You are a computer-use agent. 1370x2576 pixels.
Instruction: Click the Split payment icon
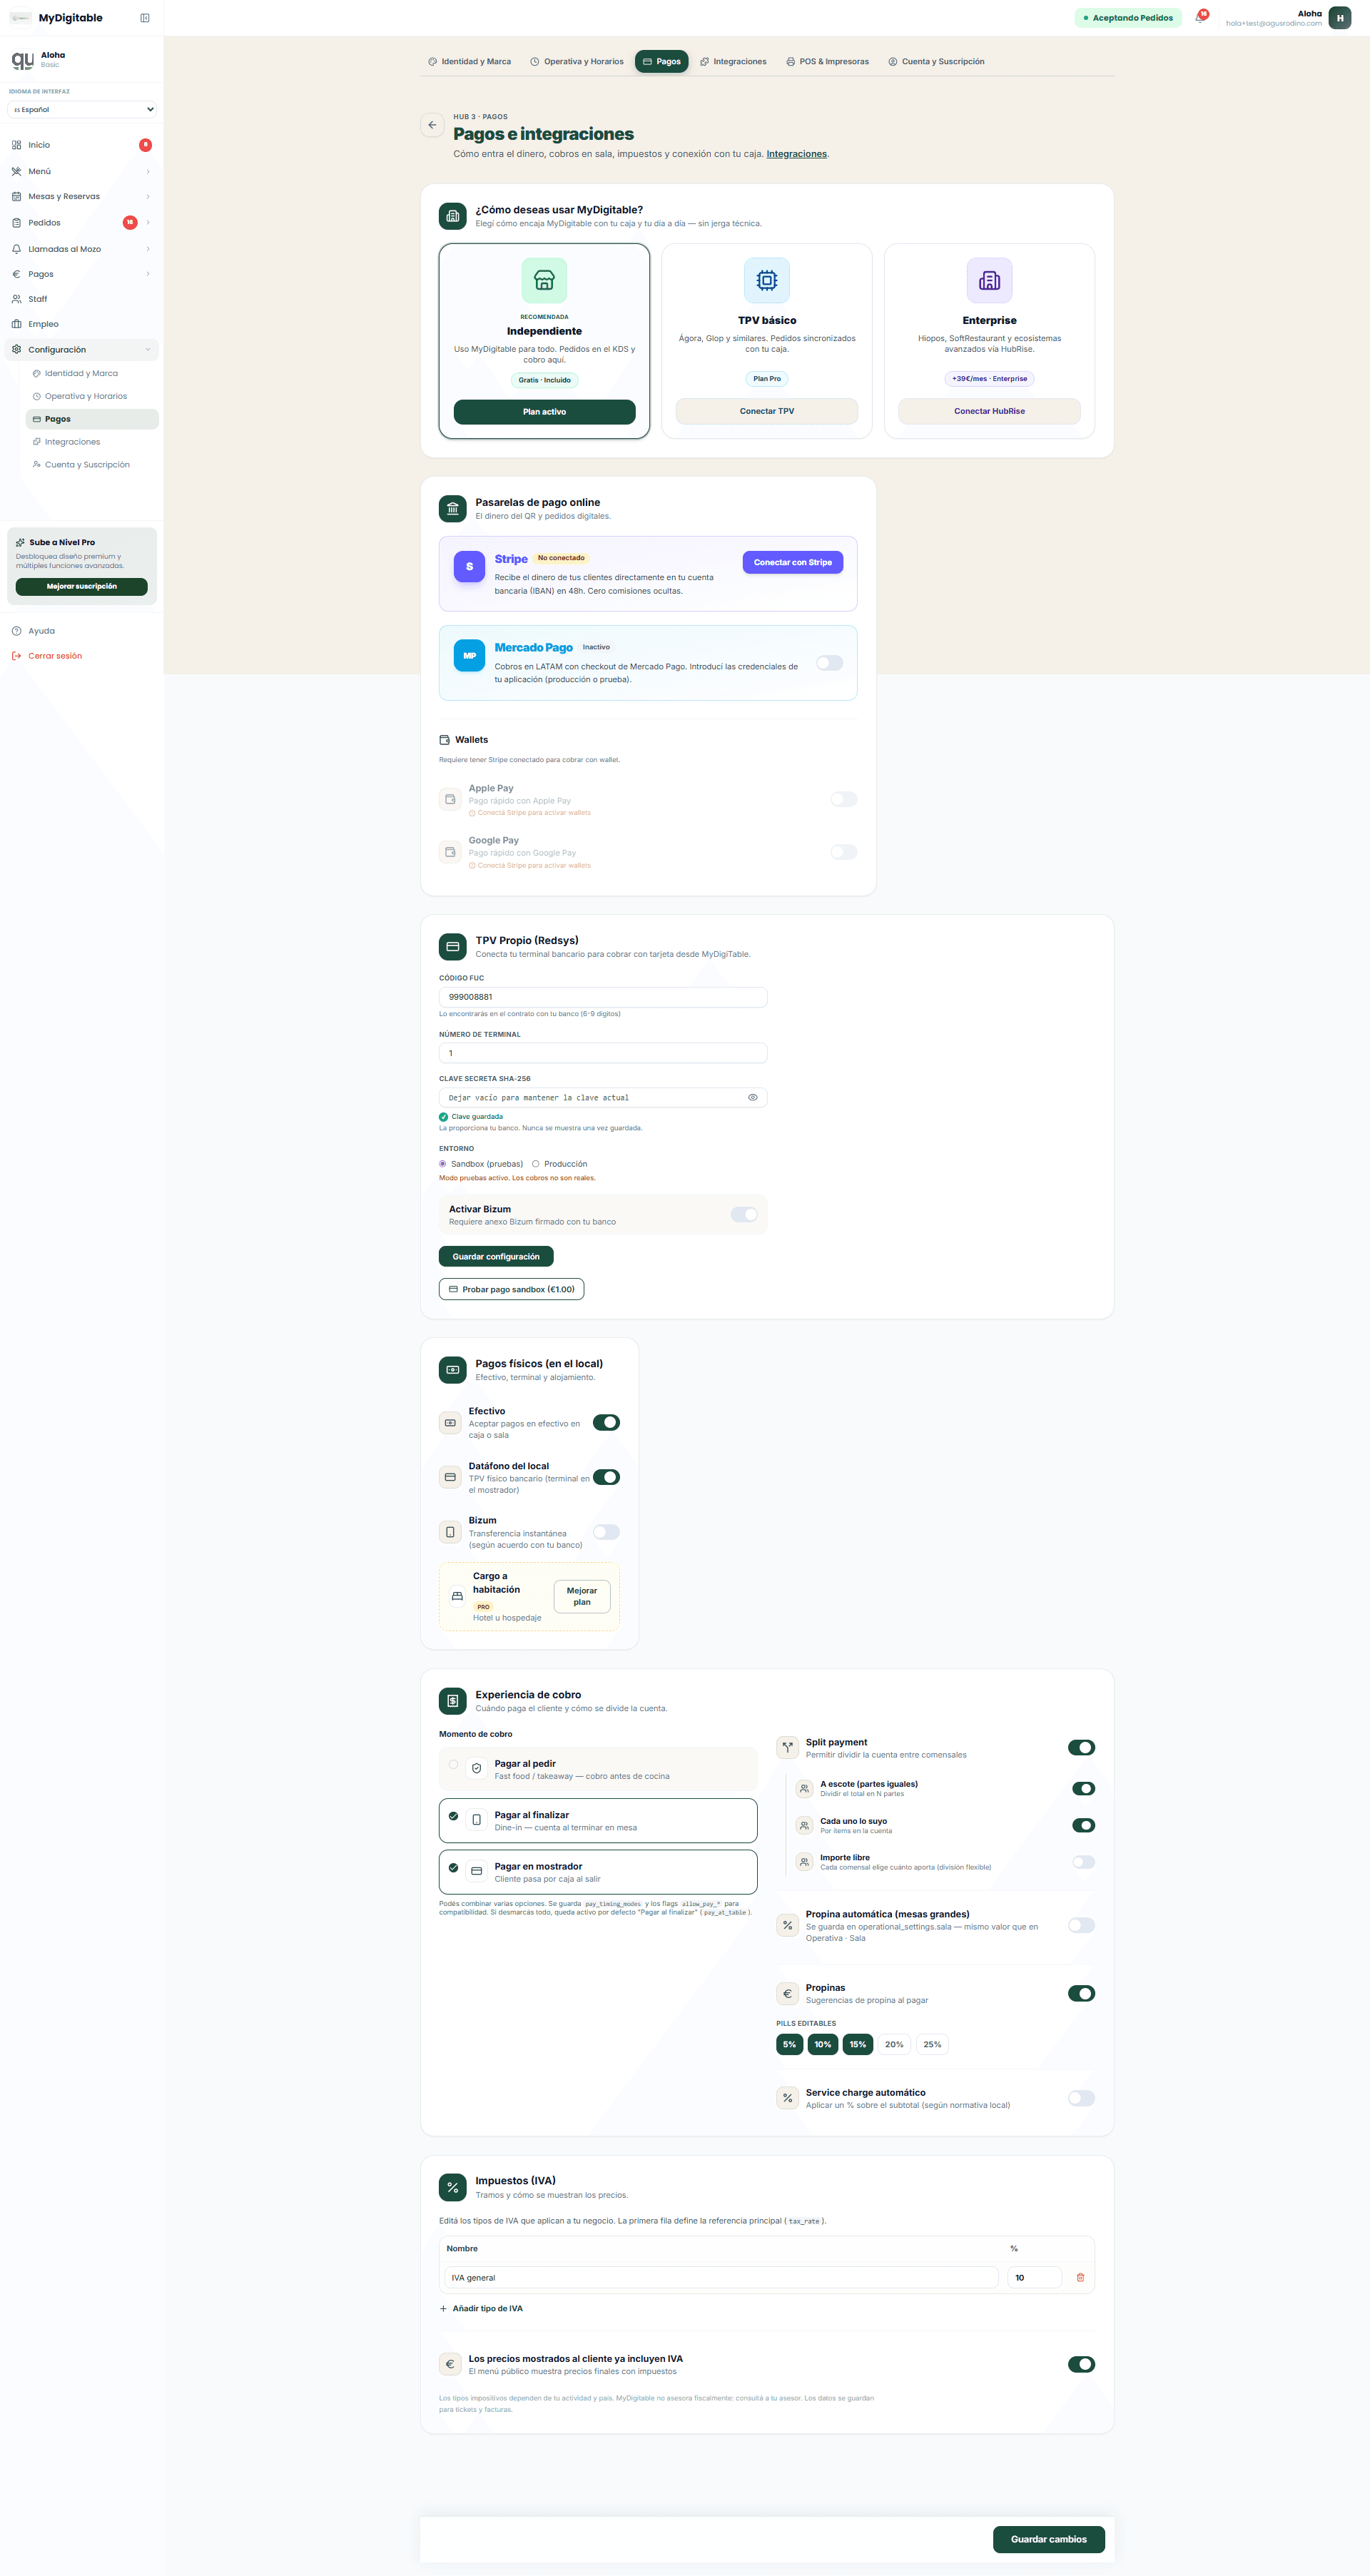(x=787, y=1747)
